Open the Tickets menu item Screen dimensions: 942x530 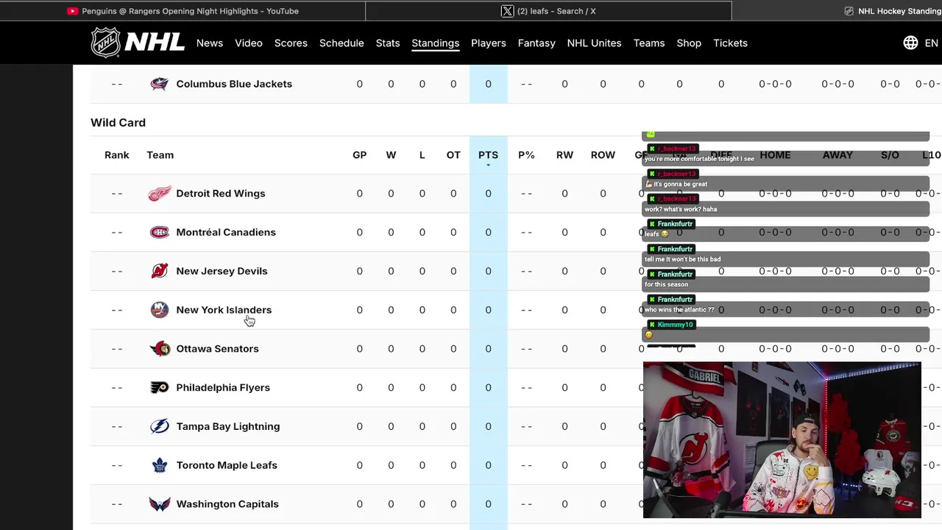pyautogui.click(x=730, y=43)
